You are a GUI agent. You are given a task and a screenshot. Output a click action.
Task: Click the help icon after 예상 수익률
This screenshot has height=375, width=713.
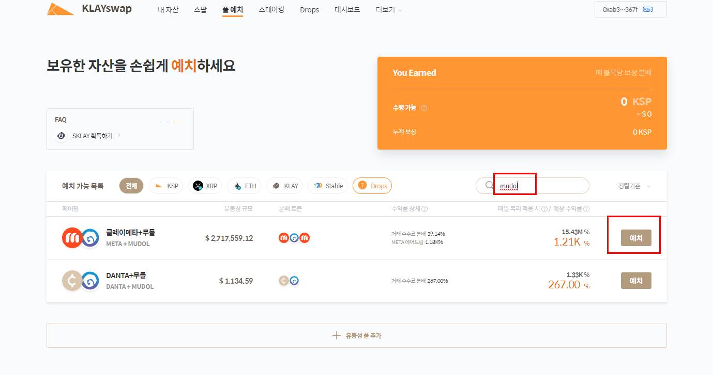pyautogui.click(x=587, y=209)
